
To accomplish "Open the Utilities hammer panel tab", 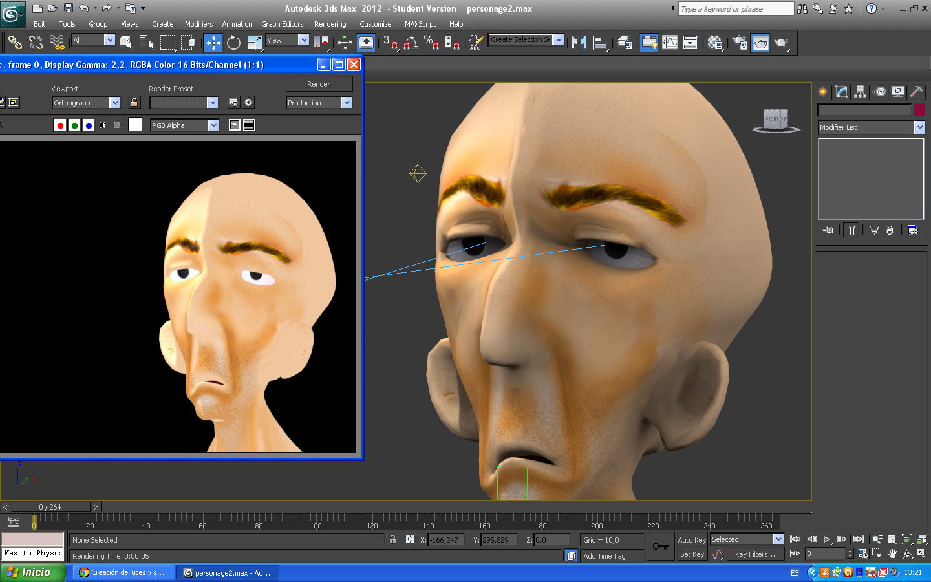I will (x=916, y=92).
